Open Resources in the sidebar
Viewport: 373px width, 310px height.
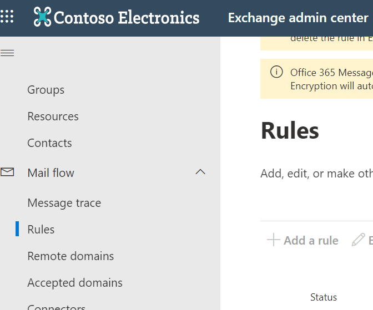pyautogui.click(x=53, y=116)
